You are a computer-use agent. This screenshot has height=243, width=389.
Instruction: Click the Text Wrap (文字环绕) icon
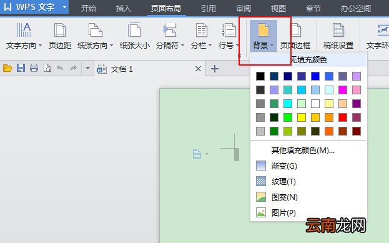[383, 29]
